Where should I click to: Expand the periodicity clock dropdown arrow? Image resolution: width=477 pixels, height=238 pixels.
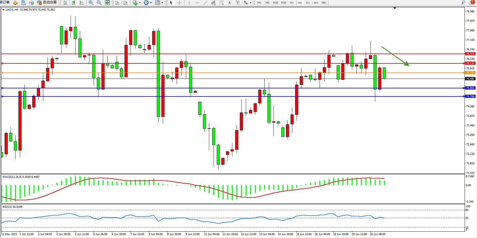[x=151, y=3]
